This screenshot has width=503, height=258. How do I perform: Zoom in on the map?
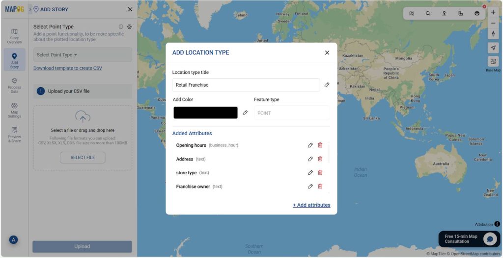click(493, 12)
